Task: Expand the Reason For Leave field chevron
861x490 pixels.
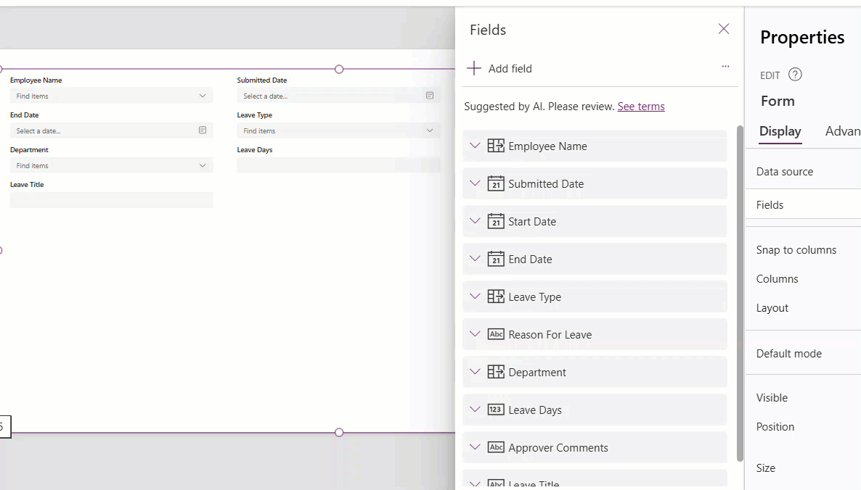Action: 475,334
